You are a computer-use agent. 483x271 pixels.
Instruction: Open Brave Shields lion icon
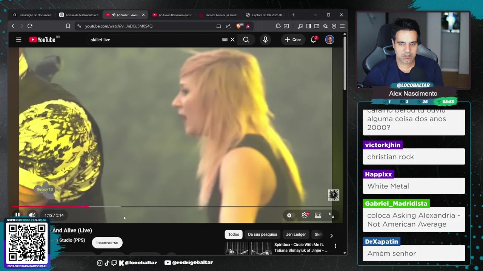point(239,26)
